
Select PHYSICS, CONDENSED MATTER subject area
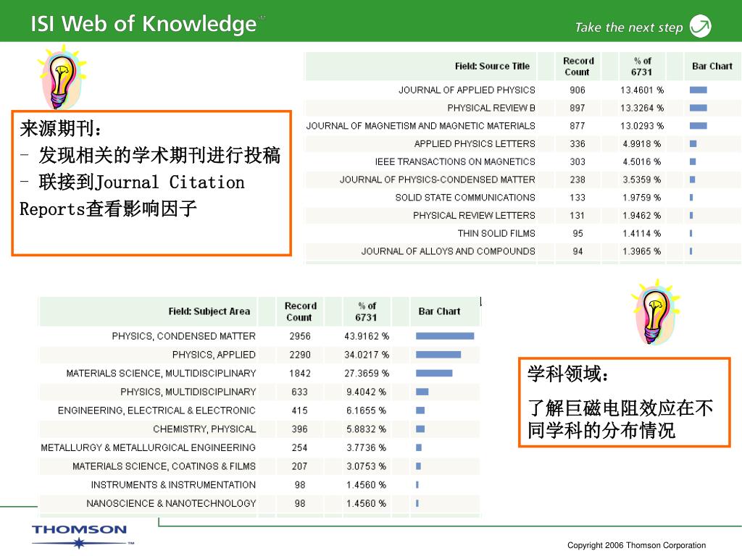pos(183,336)
